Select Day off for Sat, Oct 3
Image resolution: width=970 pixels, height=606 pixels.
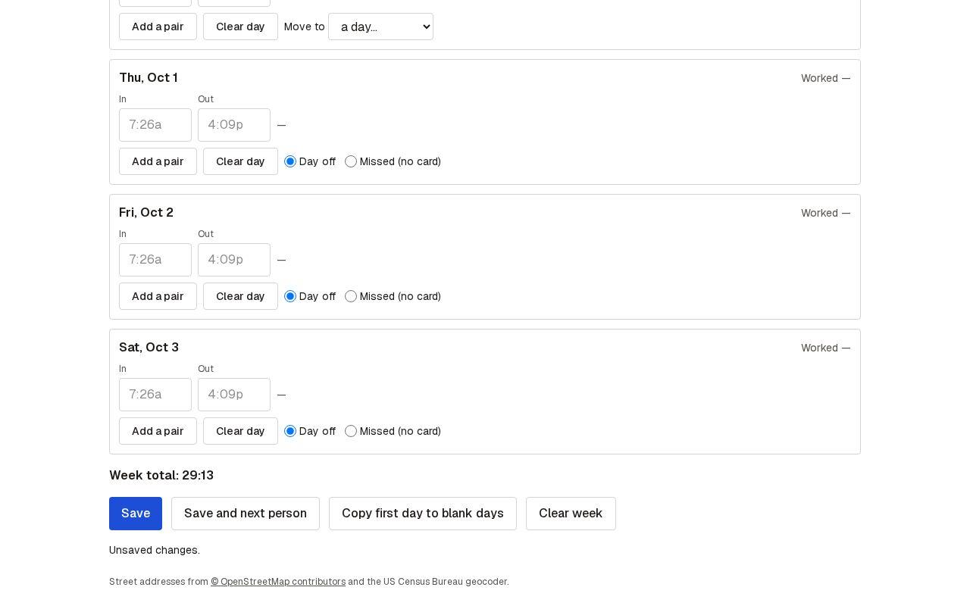[x=290, y=431]
